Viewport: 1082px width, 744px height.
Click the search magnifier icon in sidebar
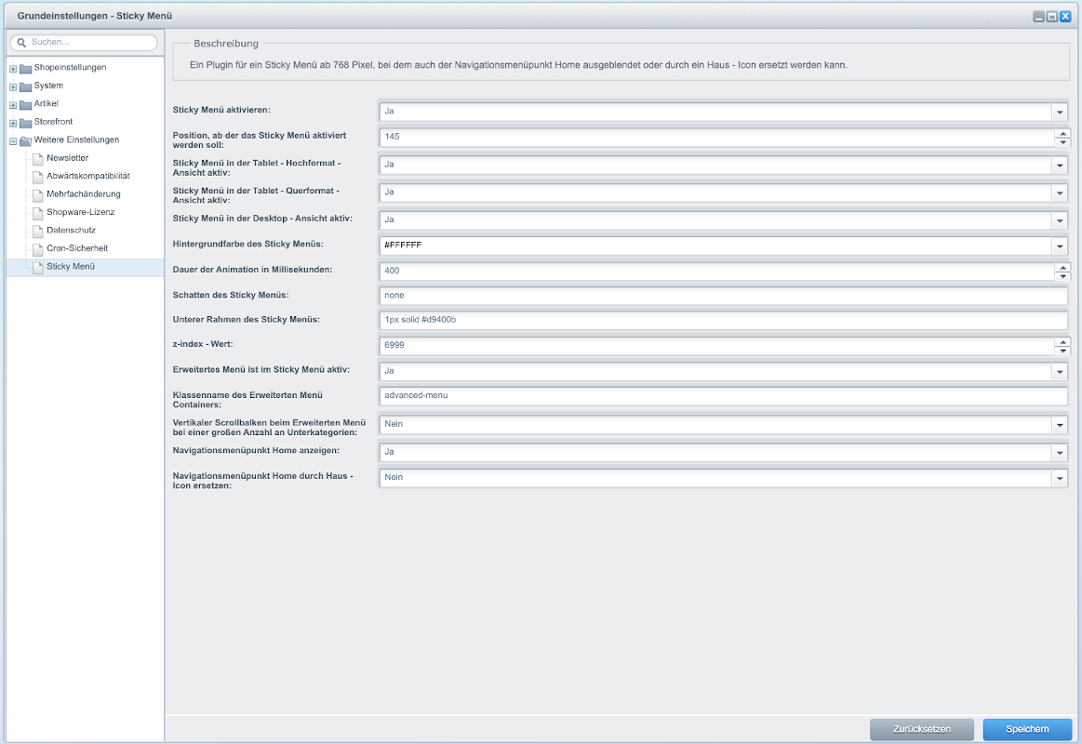[20, 43]
